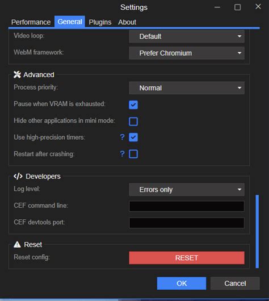269x301 pixels.
Task: Open the WebM framework dropdown
Action: [x=187, y=53]
